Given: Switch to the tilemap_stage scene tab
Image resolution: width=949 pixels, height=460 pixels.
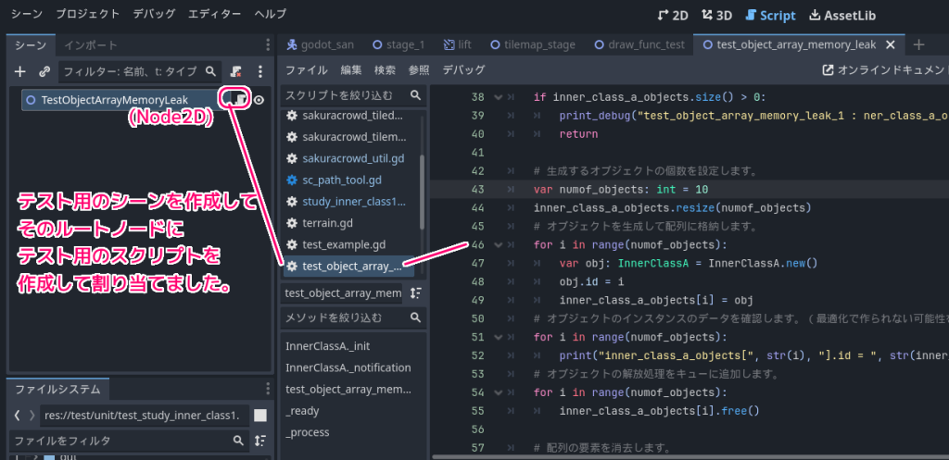Looking at the screenshot, I should [533, 44].
